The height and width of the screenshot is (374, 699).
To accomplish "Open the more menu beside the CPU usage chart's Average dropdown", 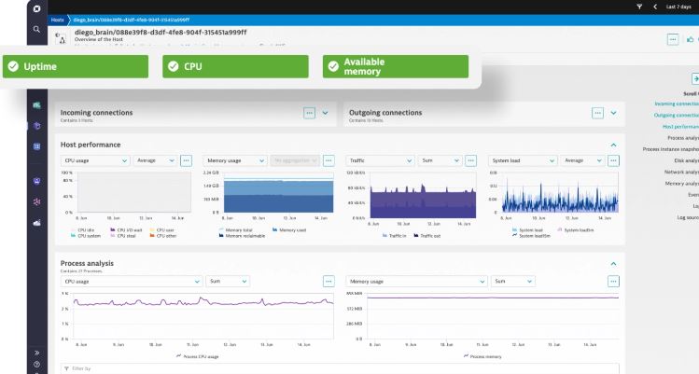I will coord(186,160).
